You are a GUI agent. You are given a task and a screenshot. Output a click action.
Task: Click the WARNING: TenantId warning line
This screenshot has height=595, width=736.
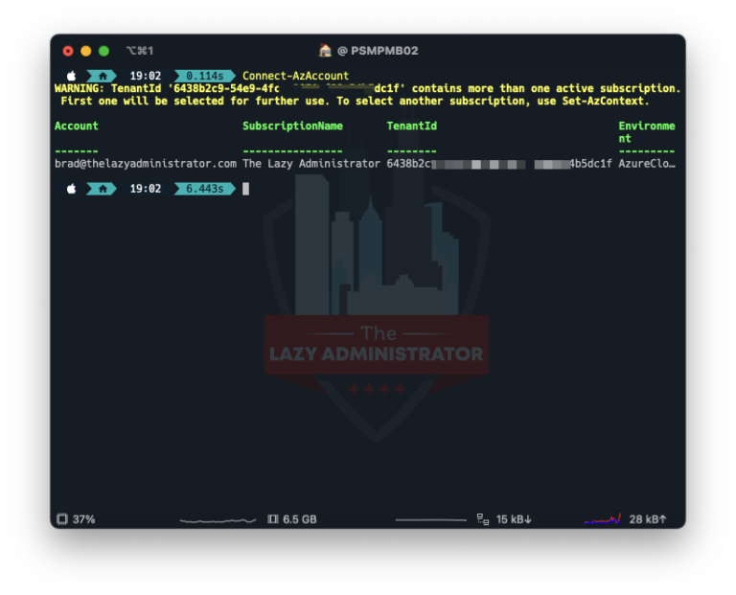click(x=368, y=89)
